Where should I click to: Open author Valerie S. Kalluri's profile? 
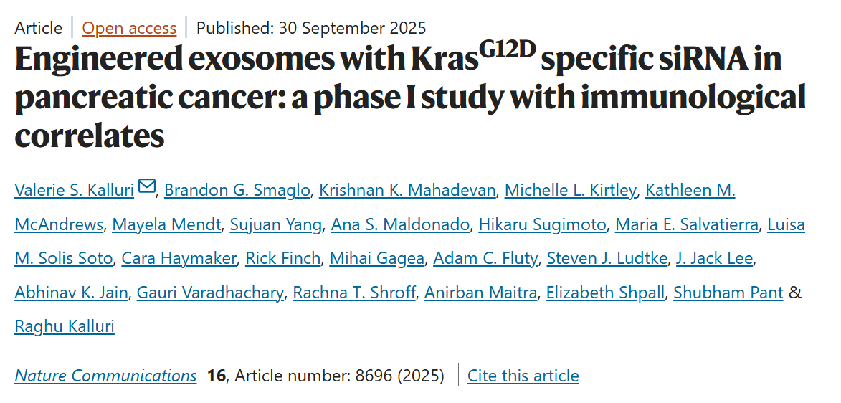[74, 190]
